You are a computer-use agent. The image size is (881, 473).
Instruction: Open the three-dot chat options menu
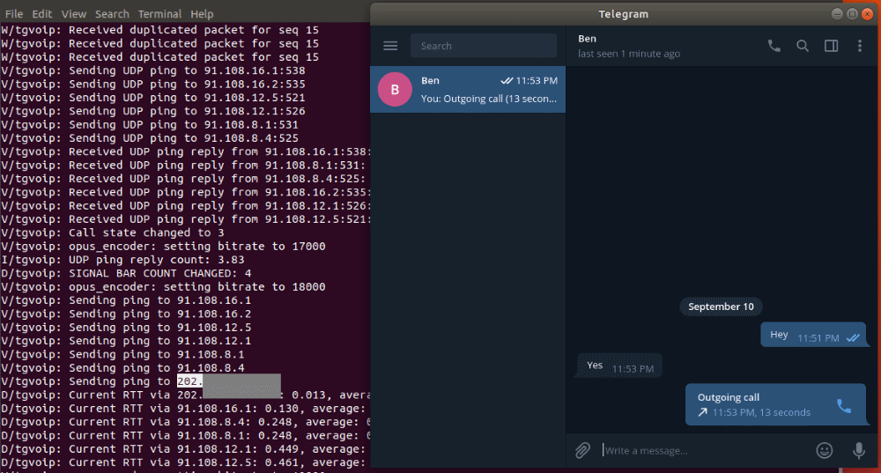click(x=860, y=46)
